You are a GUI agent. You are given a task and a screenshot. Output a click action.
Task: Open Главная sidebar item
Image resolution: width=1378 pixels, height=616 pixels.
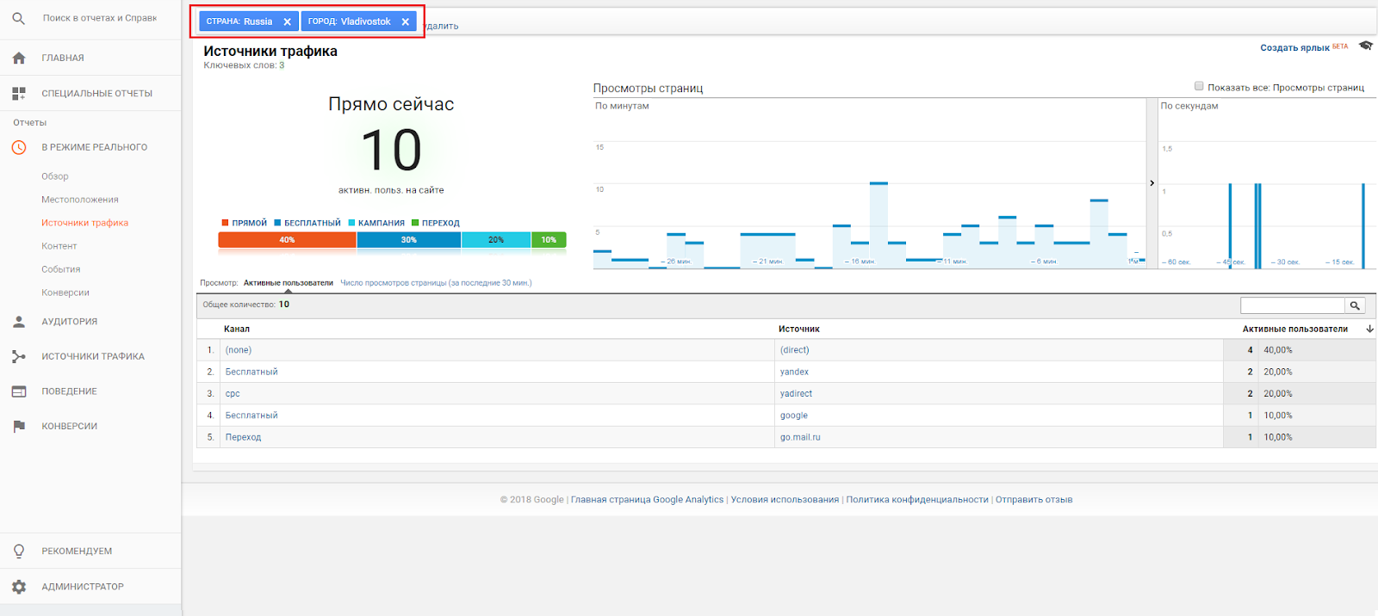click(63, 58)
